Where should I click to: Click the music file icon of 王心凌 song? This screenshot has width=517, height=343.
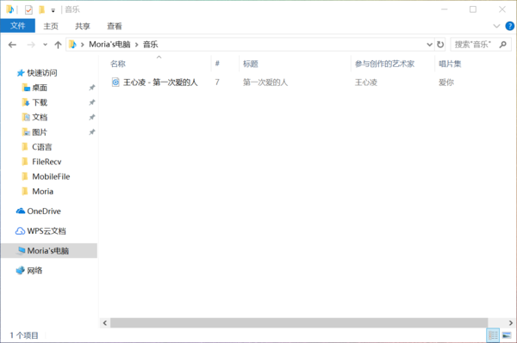(115, 82)
